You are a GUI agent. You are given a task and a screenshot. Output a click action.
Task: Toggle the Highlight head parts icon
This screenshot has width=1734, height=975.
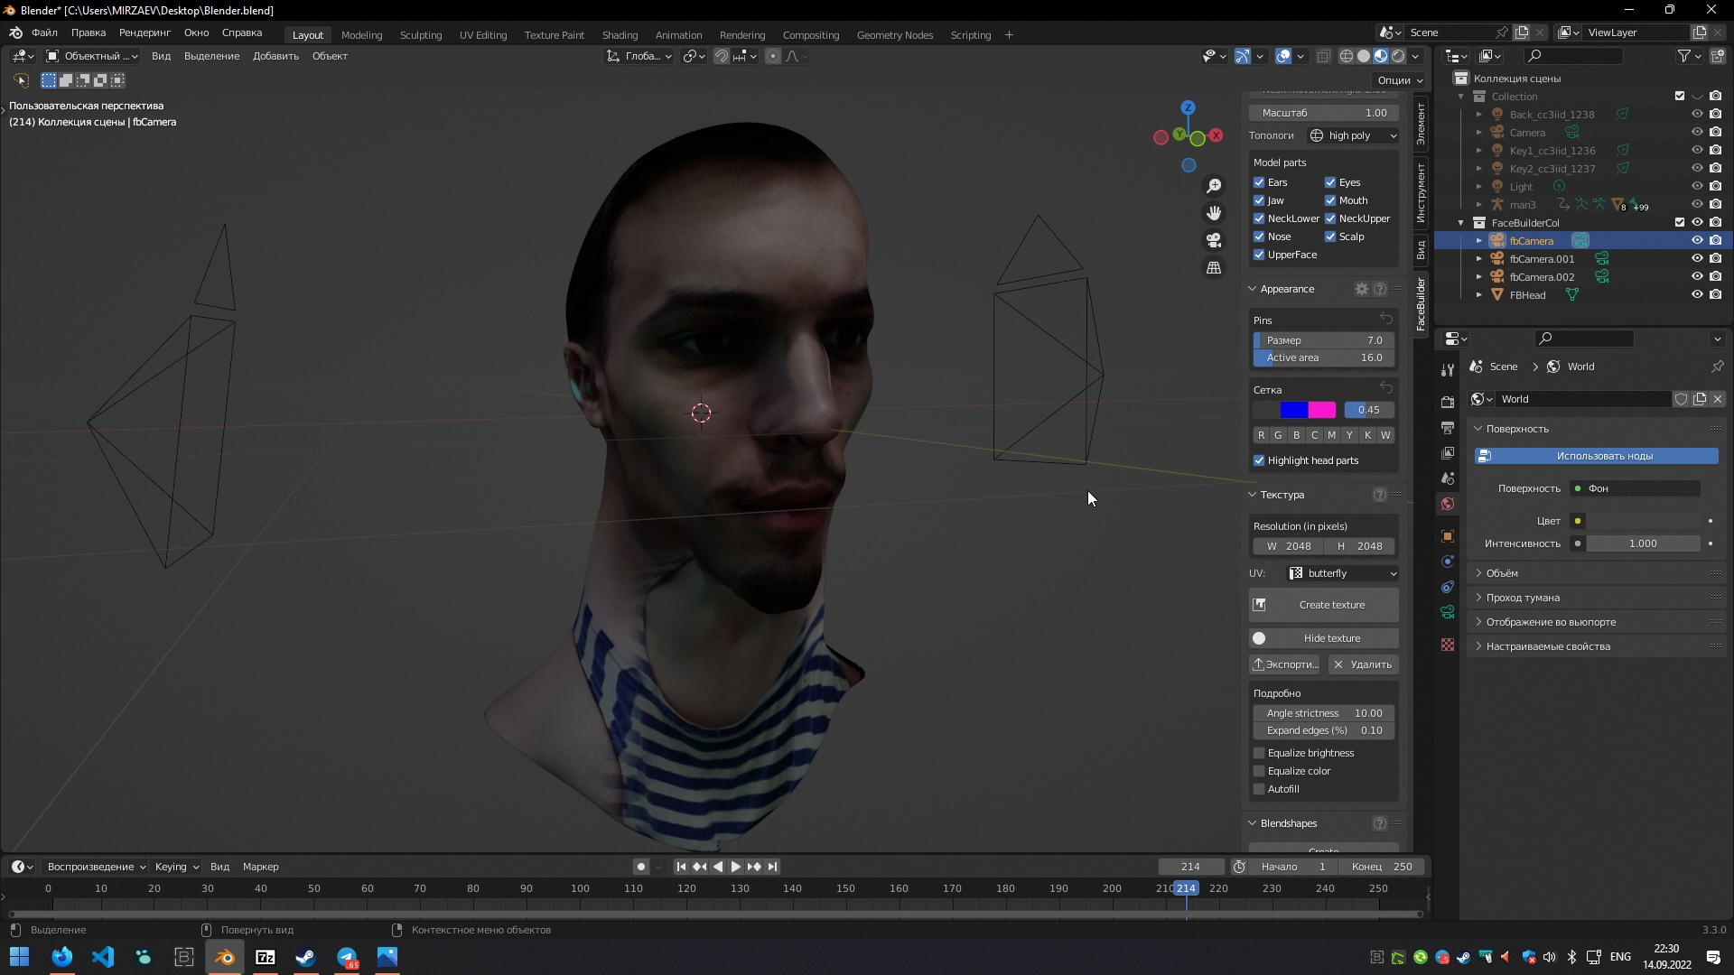[1259, 460]
